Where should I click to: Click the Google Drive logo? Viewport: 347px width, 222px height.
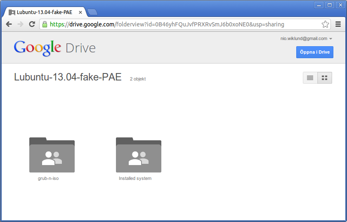(54, 48)
